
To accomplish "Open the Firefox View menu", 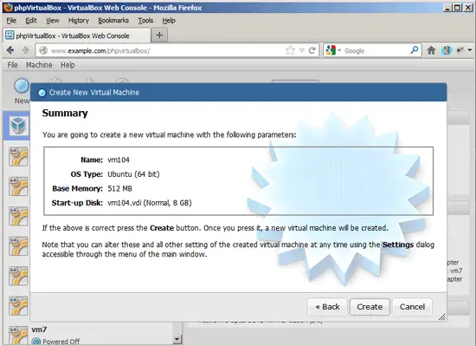I will click(52, 20).
